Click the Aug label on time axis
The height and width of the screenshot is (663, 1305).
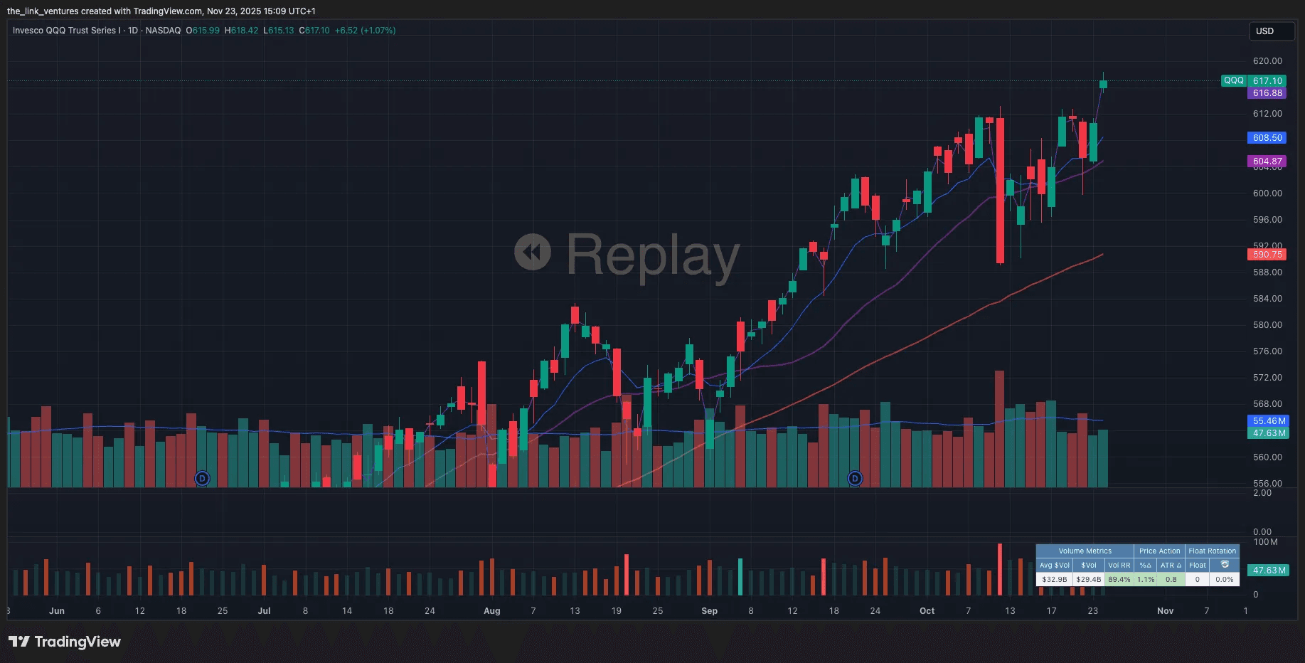[491, 611]
